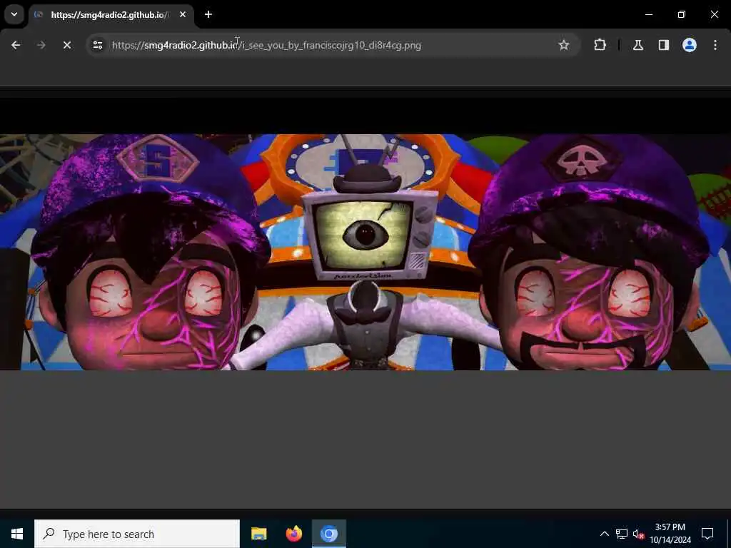Open the profile avatar menu

coord(689,45)
